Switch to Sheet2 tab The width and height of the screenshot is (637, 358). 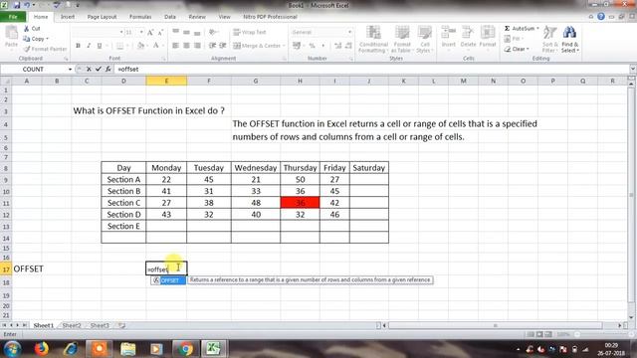tap(72, 325)
